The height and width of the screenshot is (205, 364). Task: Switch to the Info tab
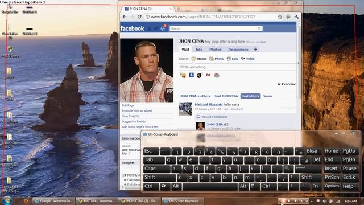199,50
